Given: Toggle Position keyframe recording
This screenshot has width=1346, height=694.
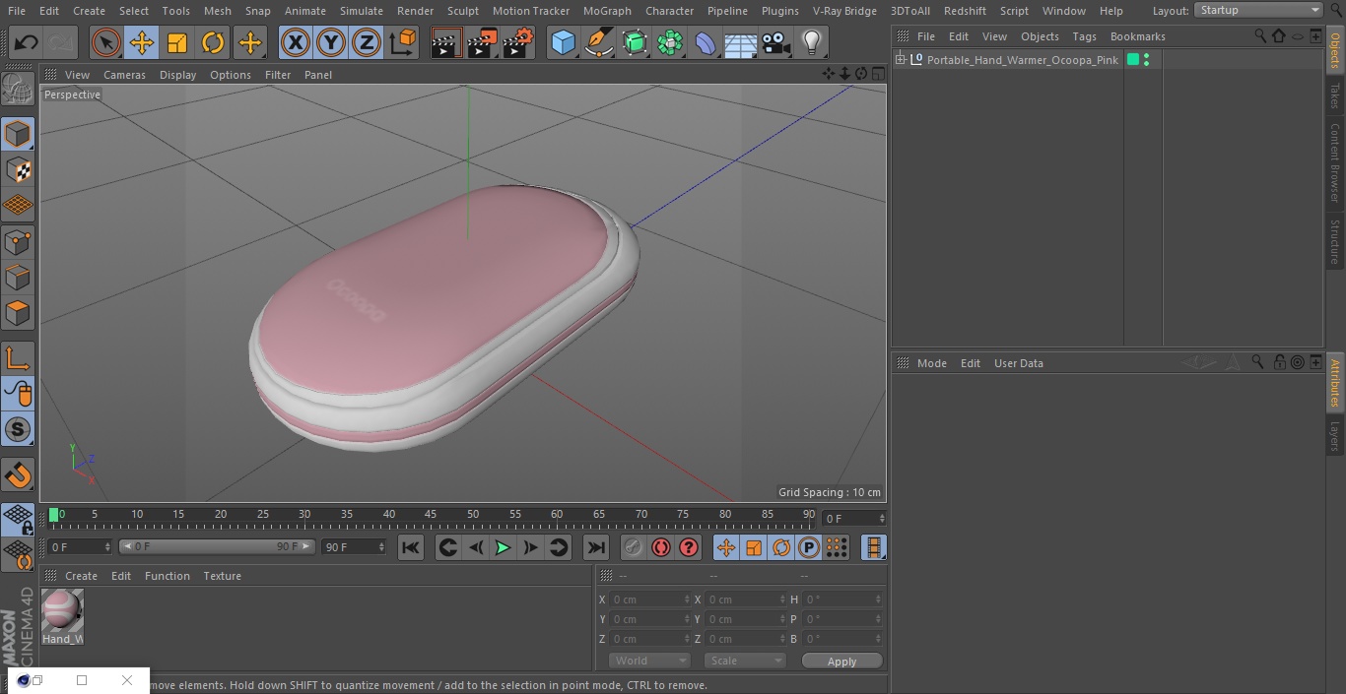Looking at the screenshot, I should pyautogui.click(x=726, y=547).
